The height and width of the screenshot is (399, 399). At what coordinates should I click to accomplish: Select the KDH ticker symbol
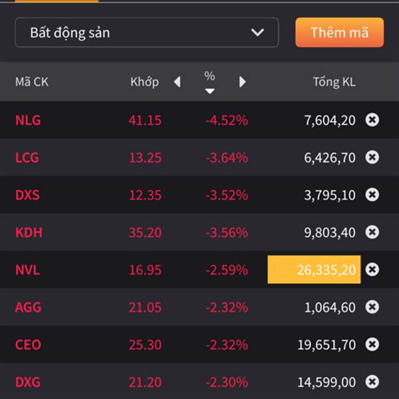pos(29,232)
